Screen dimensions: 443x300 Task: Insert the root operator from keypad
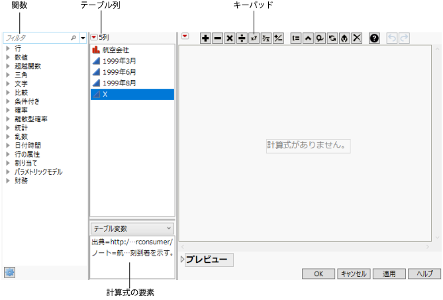point(266,38)
